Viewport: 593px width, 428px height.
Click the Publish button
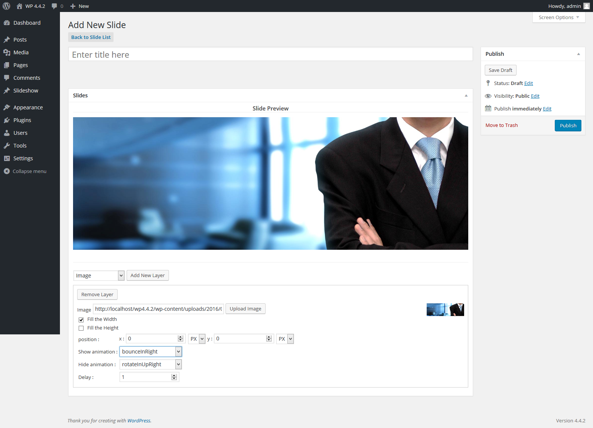[x=568, y=125]
